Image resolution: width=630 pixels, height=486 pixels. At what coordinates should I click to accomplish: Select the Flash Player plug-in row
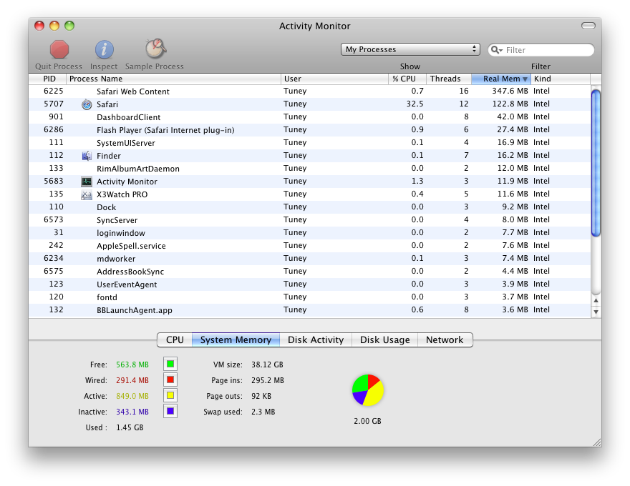click(x=309, y=130)
